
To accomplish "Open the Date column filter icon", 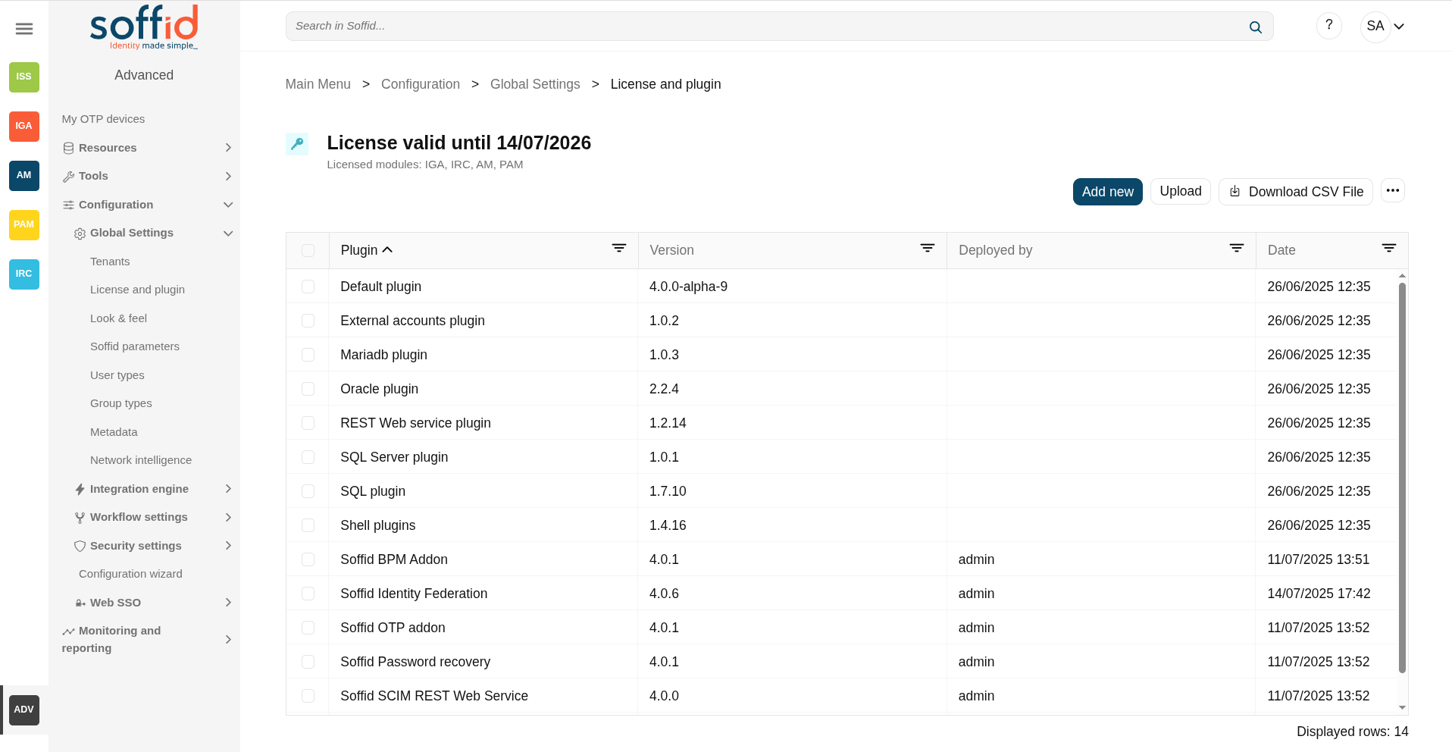I will [1389, 248].
